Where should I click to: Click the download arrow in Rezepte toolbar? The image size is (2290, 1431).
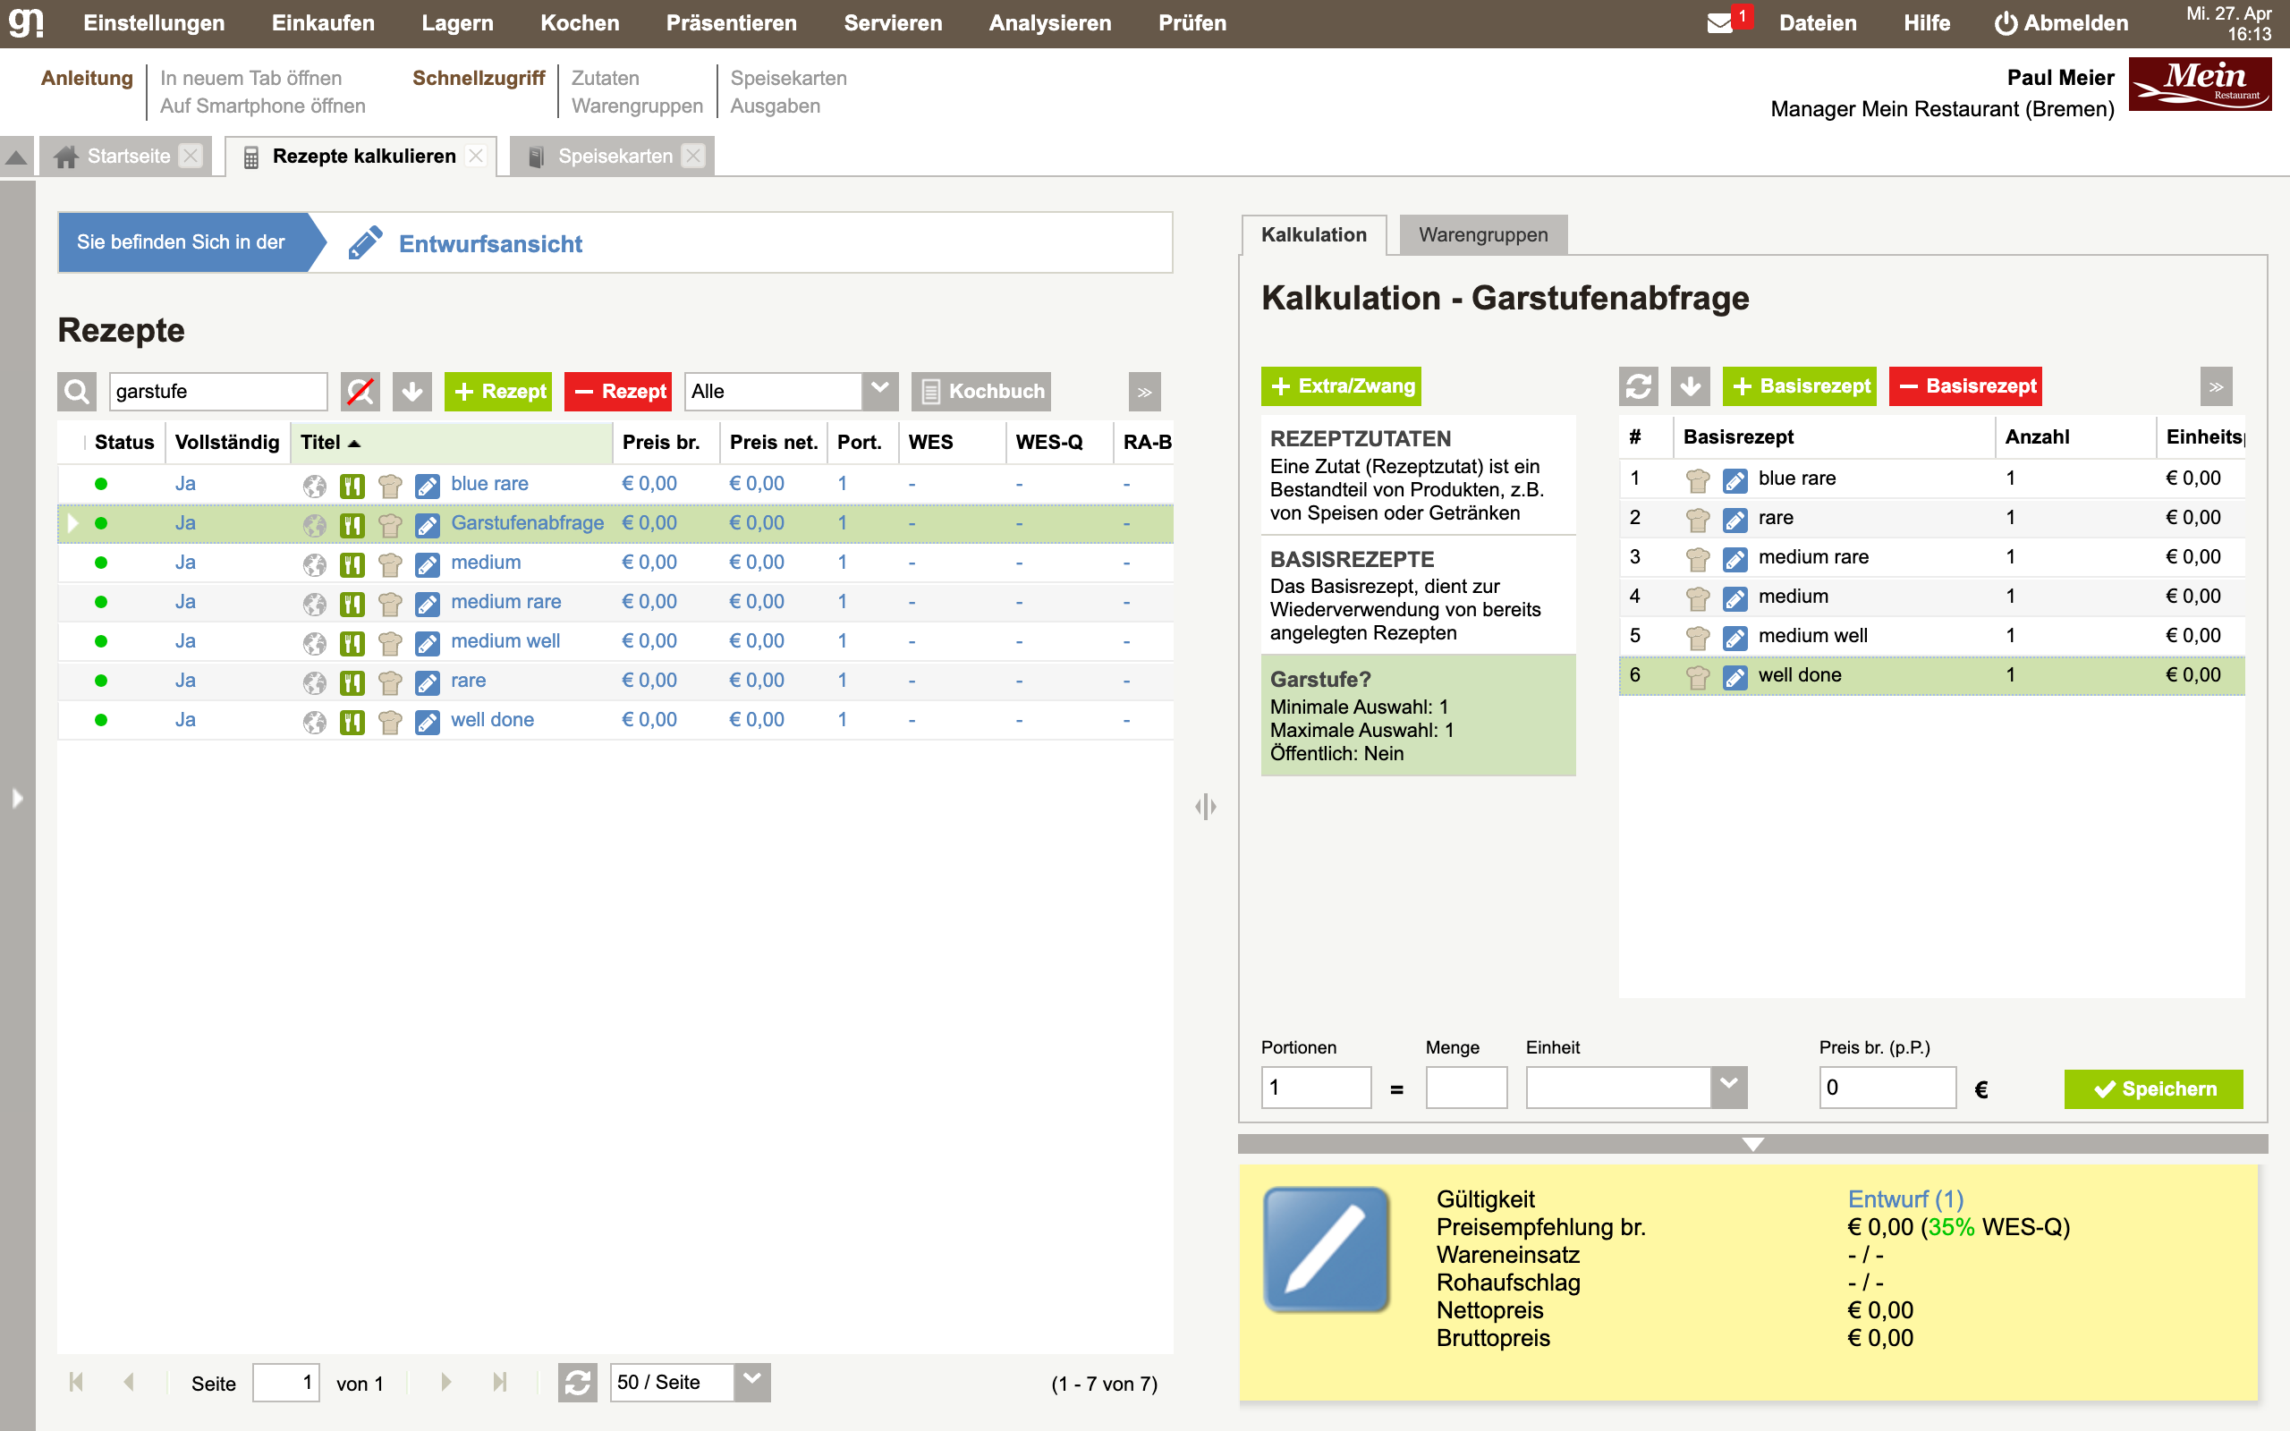411,391
